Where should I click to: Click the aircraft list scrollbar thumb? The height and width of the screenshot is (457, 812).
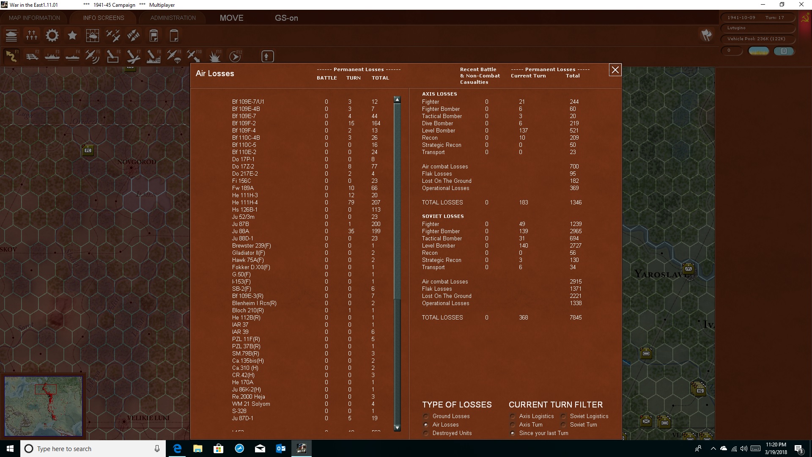pos(397,201)
